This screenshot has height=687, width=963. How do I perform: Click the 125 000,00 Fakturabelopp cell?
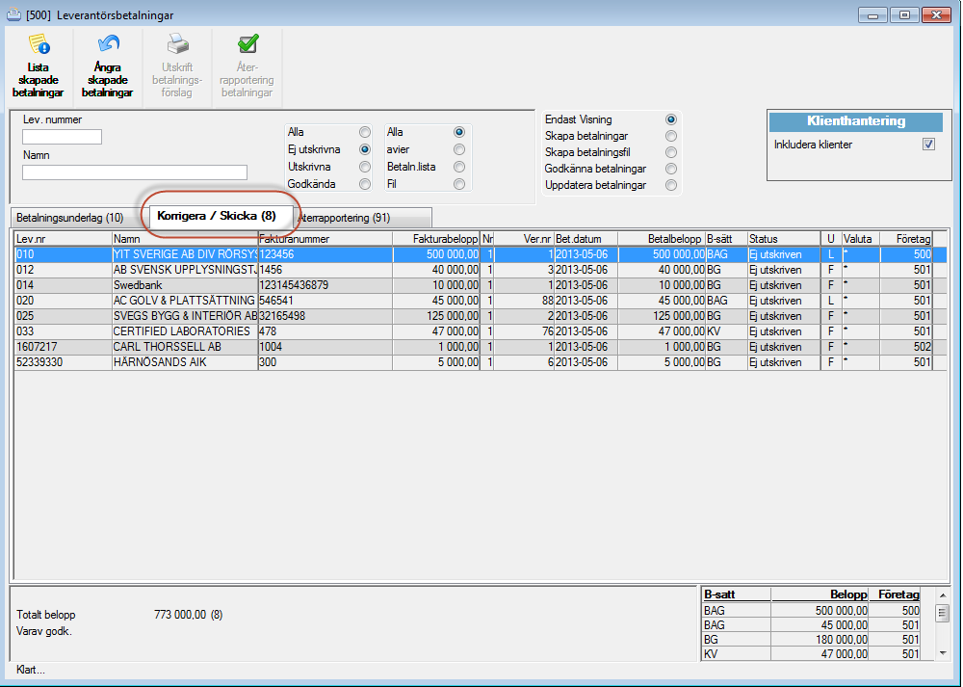pyautogui.click(x=436, y=316)
